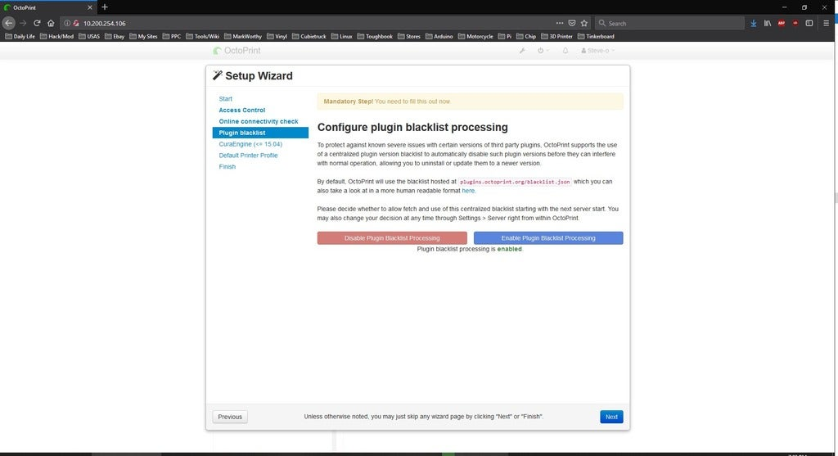Go to the Start wizard step
The width and height of the screenshot is (838, 456).
pyautogui.click(x=226, y=99)
